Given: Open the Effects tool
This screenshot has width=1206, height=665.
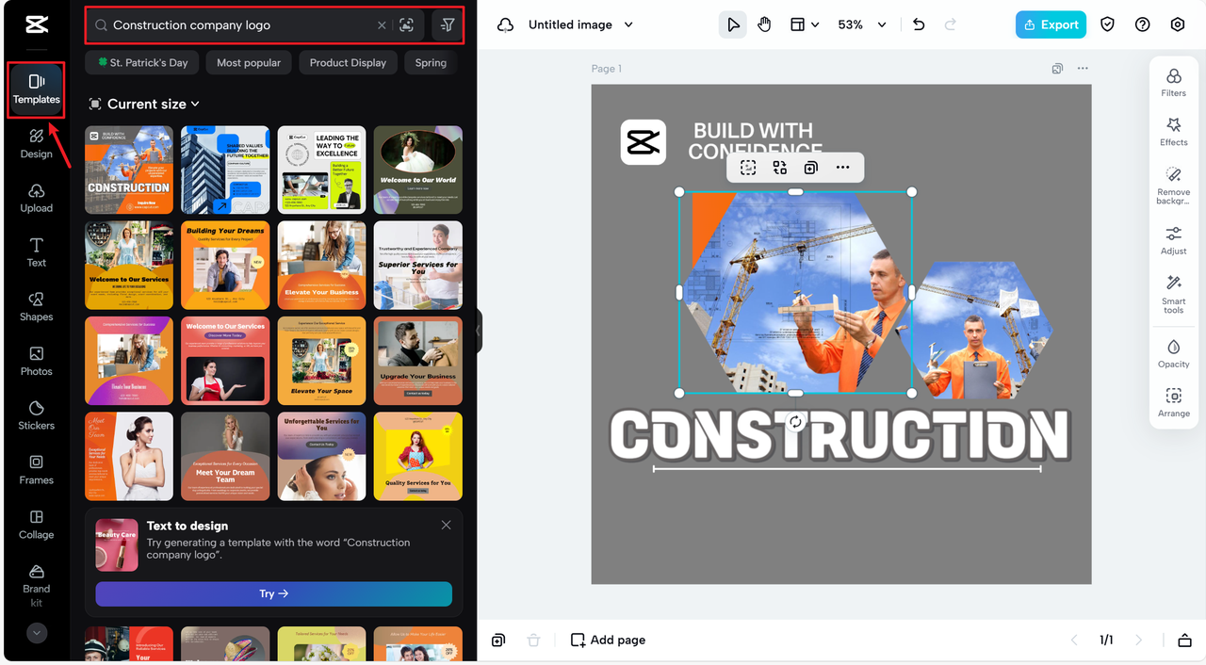Looking at the screenshot, I should [1174, 131].
